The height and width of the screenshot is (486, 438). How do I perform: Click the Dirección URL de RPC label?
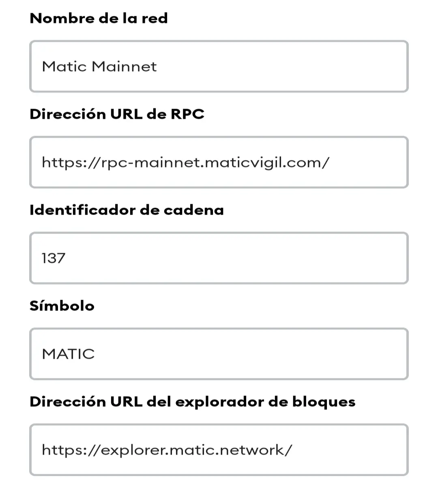coord(117,114)
